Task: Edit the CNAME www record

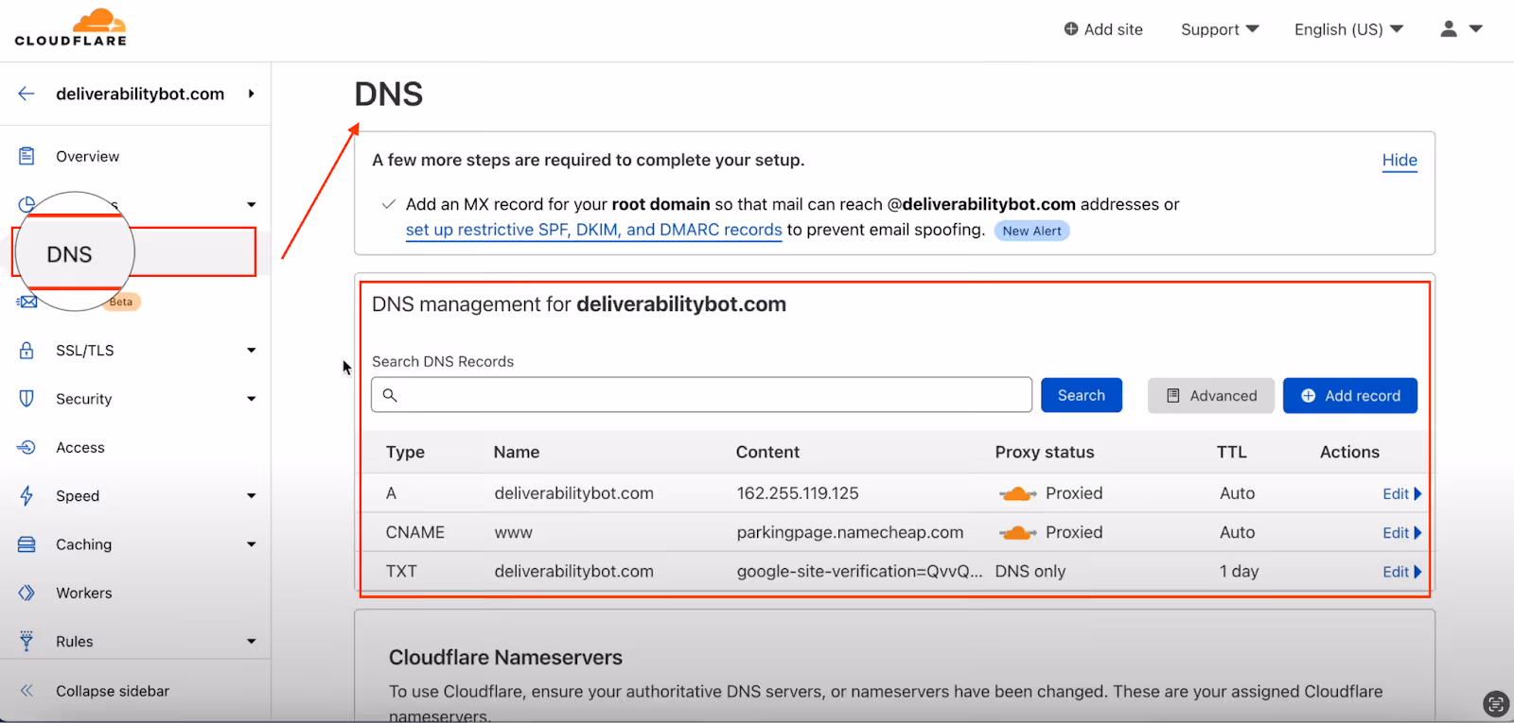Action: click(x=1401, y=532)
